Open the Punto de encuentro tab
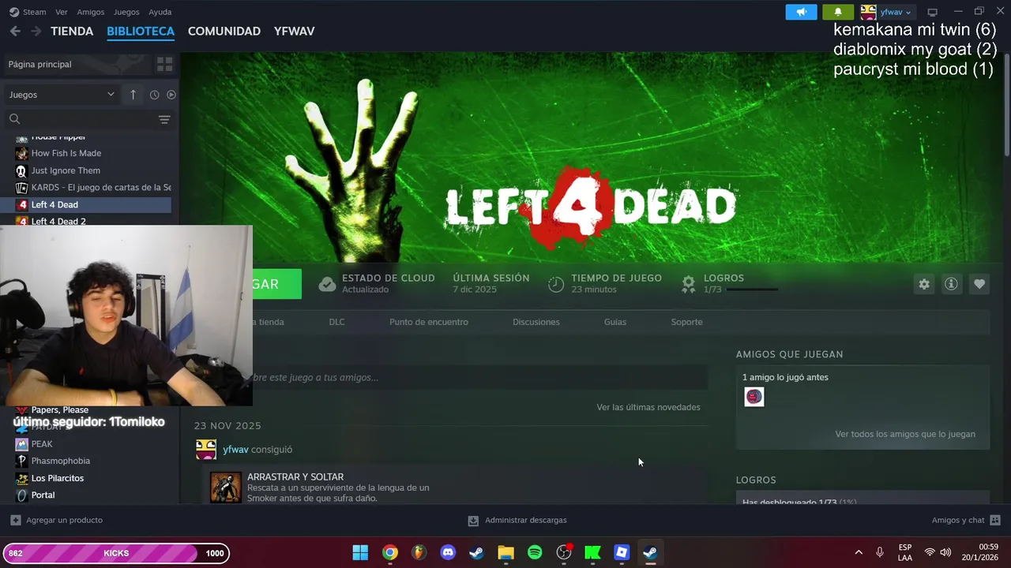Screen dimensions: 1011x568 [429, 322]
